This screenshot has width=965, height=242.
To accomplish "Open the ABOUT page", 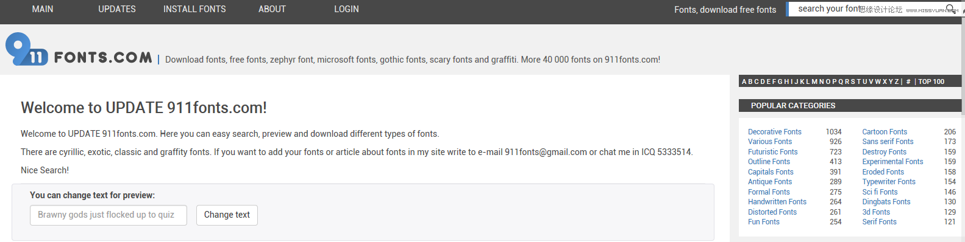I will pos(272,9).
